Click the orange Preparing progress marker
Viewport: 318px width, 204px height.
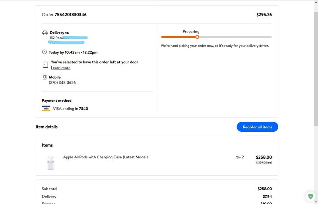pyautogui.click(x=197, y=37)
